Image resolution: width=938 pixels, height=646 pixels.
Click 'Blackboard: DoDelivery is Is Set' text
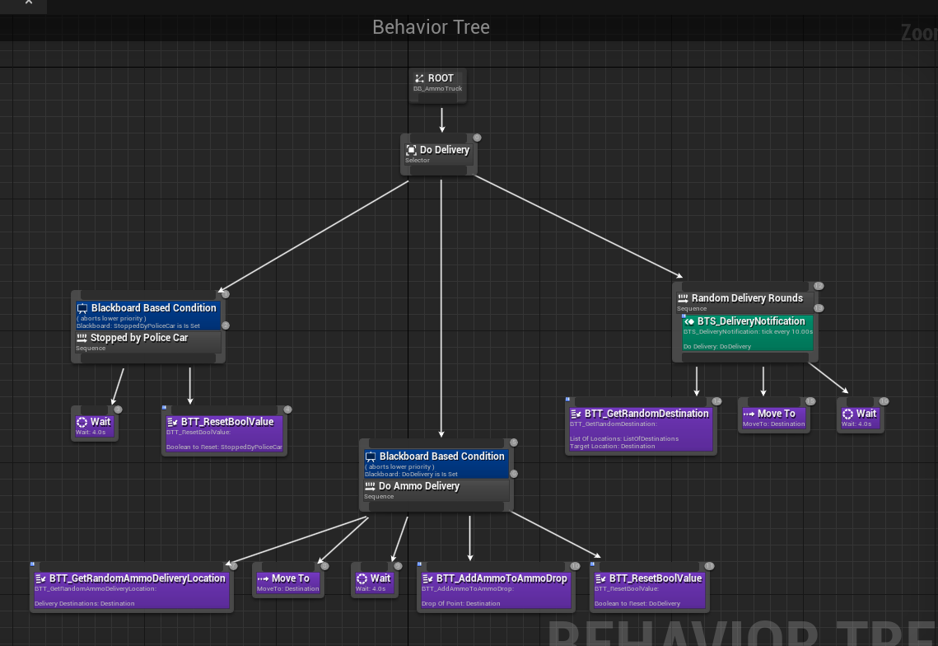pyautogui.click(x=412, y=475)
